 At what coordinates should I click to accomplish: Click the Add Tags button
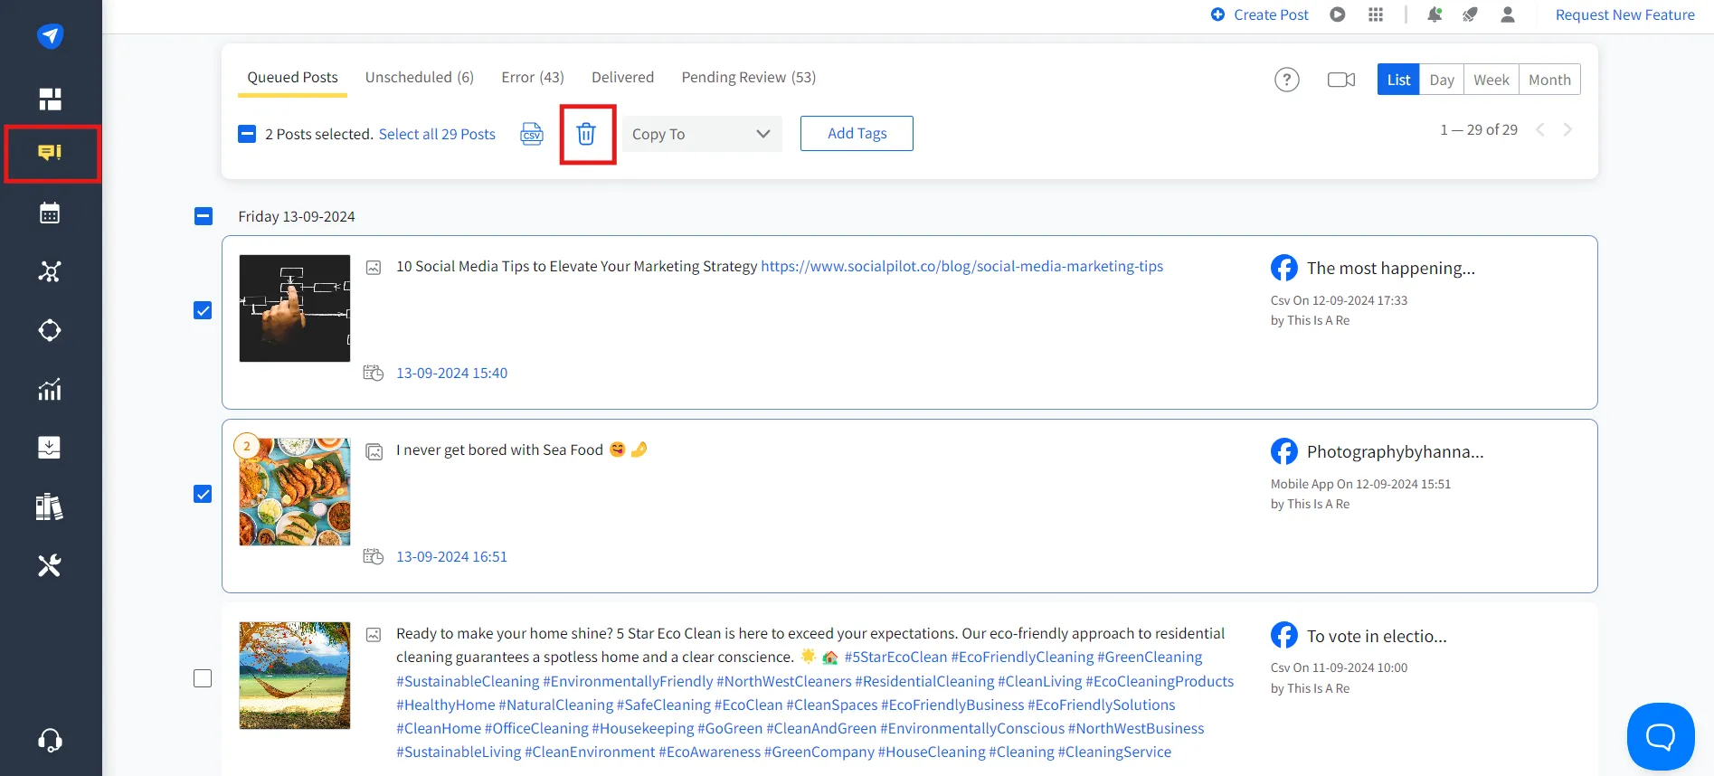(857, 134)
